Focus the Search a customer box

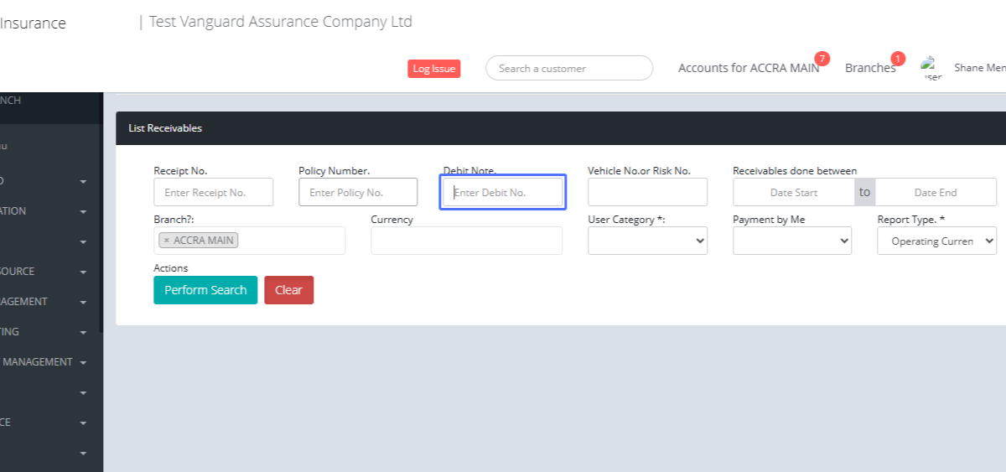click(x=568, y=68)
